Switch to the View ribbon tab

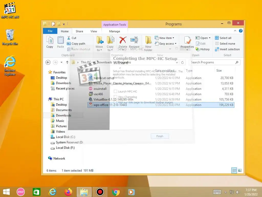[94, 31]
